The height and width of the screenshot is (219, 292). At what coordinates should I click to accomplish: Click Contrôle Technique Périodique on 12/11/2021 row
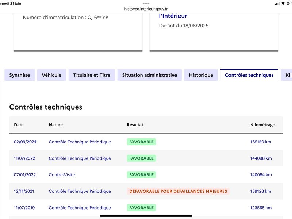[x=80, y=191]
